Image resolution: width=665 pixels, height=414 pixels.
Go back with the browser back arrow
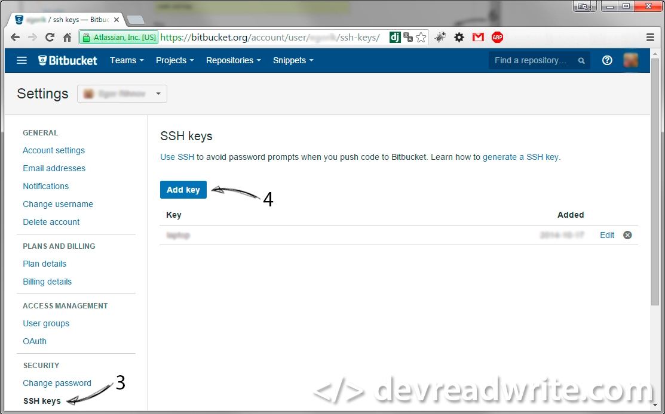pyautogui.click(x=16, y=37)
